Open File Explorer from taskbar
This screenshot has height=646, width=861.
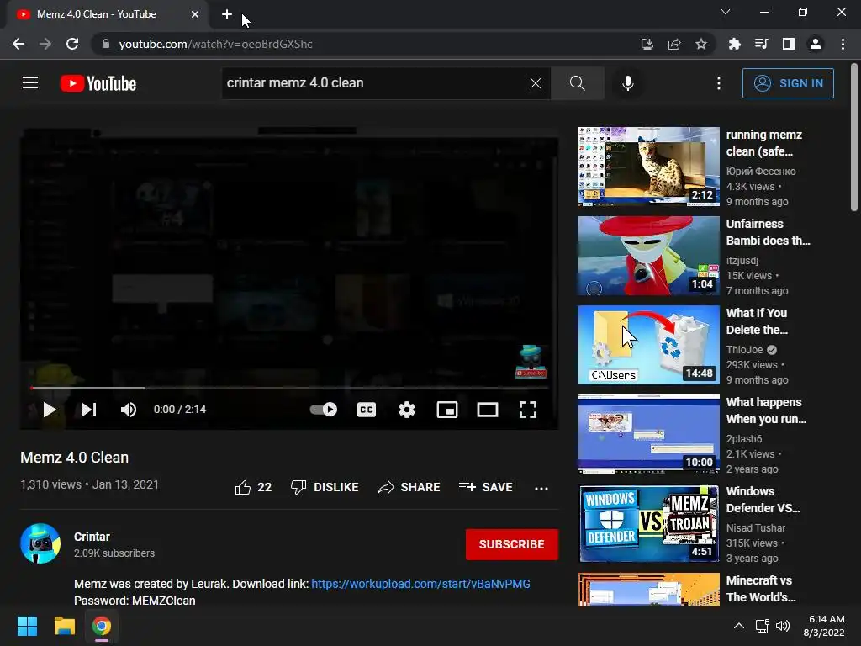pos(64,626)
